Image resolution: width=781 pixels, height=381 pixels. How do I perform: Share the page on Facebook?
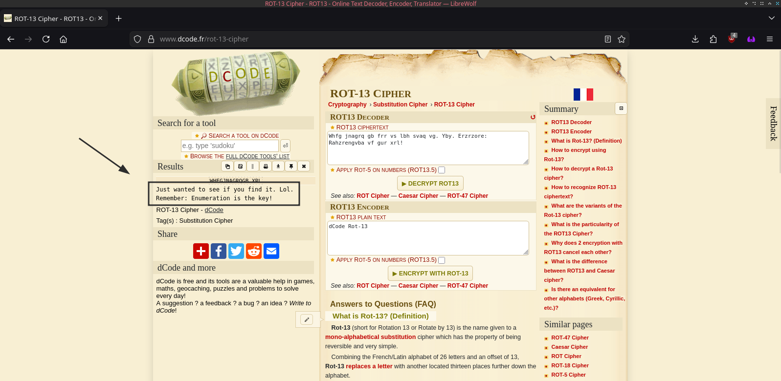pyautogui.click(x=219, y=251)
